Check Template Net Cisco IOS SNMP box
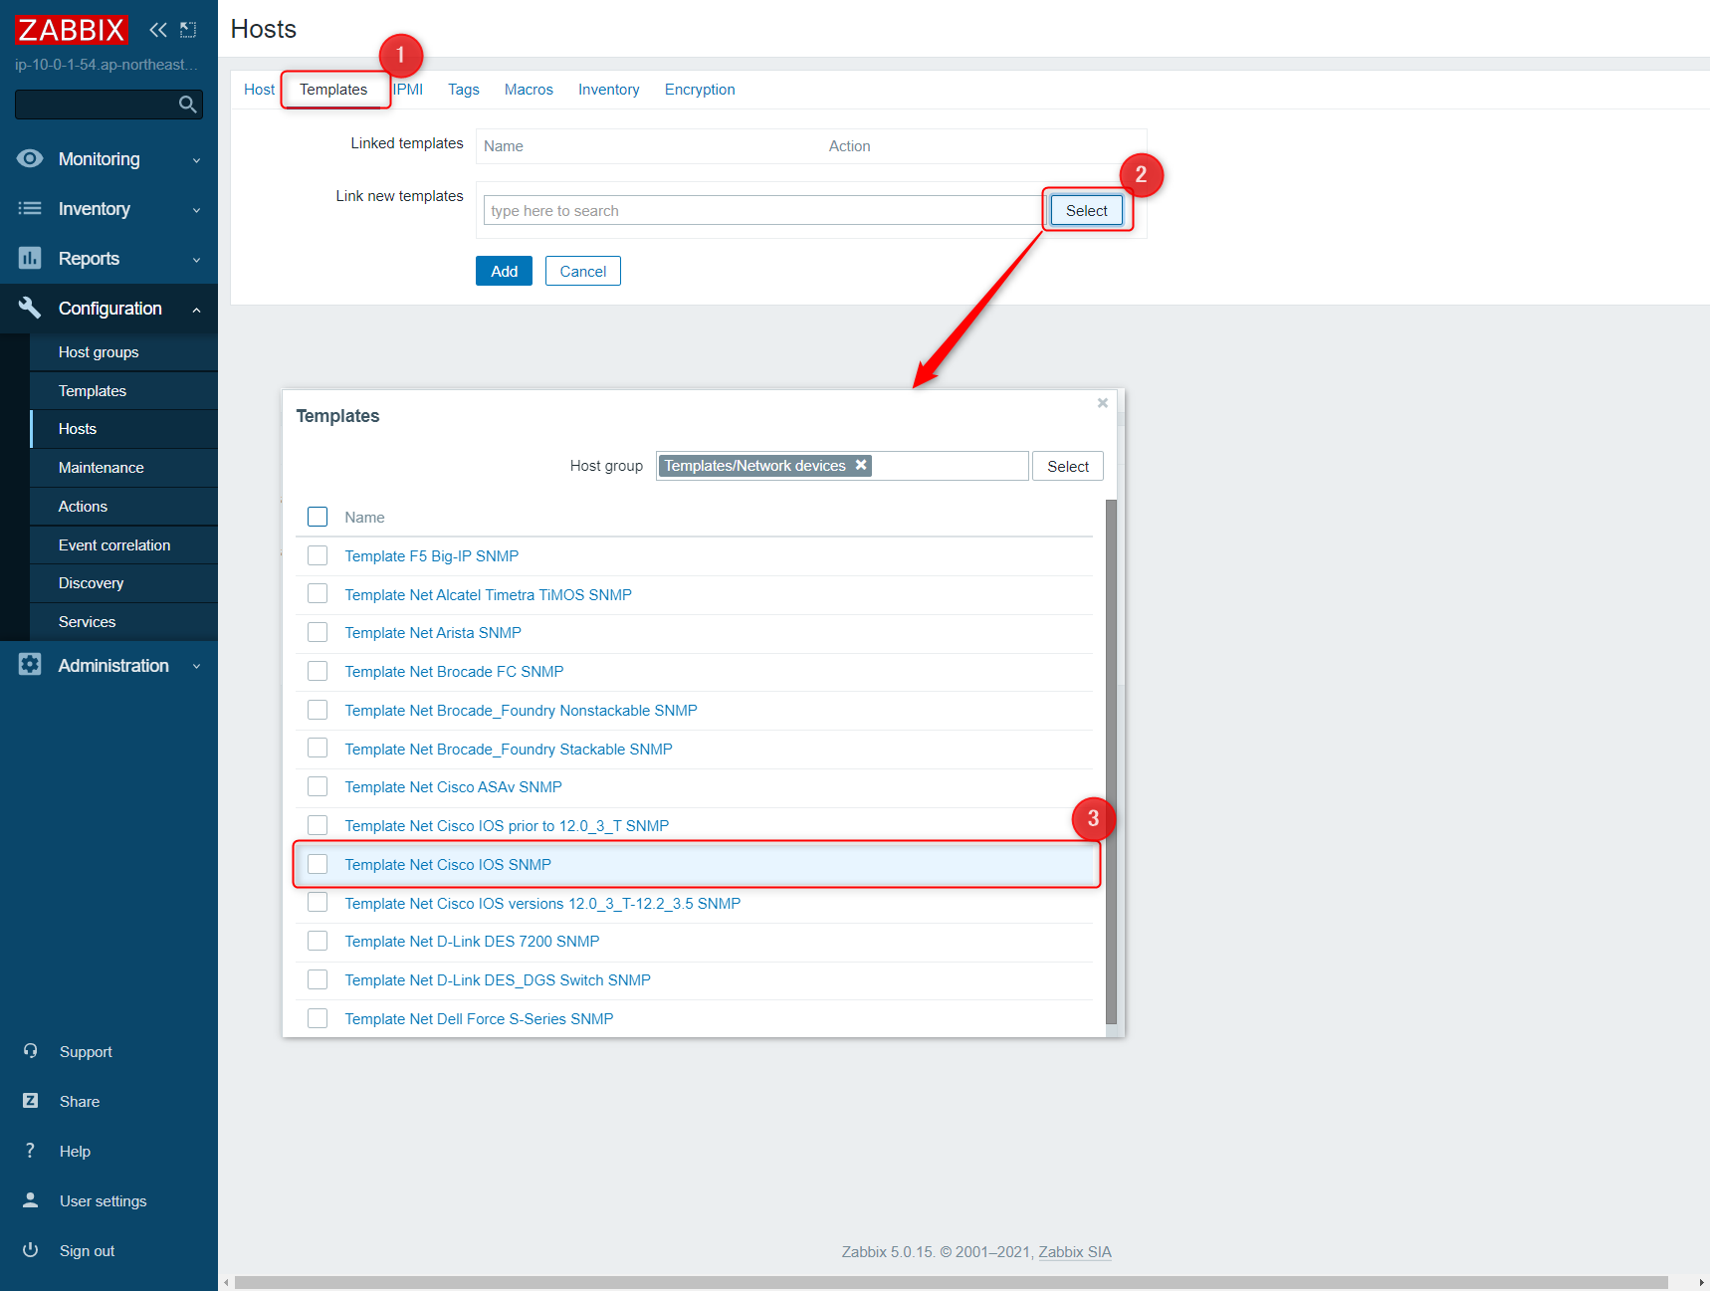Image resolution: width=1710 pixels, height=1291 pixels. [x=318, y=864]
